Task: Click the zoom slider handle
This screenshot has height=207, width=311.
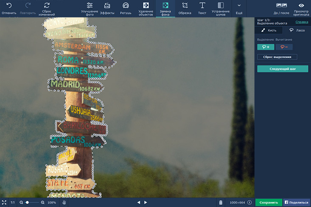Action: 28,202
